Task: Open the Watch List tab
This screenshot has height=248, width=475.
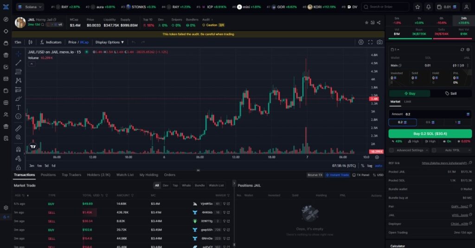Action: tap(125, 175)
